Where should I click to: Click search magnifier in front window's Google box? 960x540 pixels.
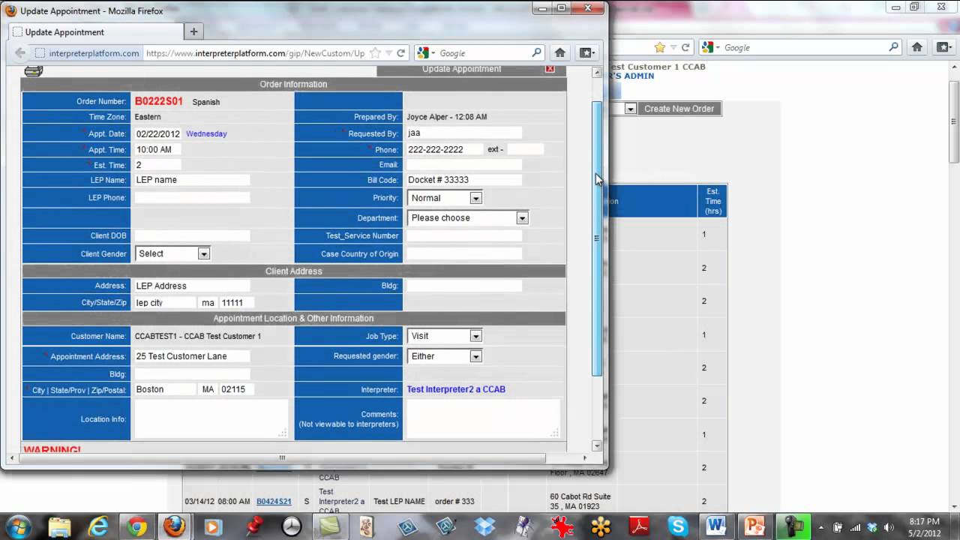[536, 53]
